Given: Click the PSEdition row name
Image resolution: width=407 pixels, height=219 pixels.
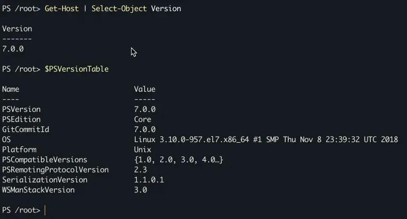Looking at the screenshot, I should [x=21, y=119].
